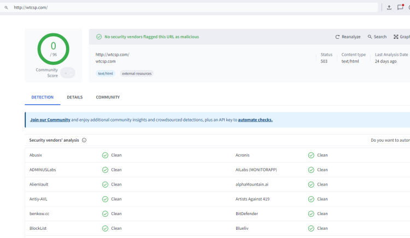Viewport: 410px width, 238px height.
Task: Click the 'Do you want to autom' text
Action: 390,141
